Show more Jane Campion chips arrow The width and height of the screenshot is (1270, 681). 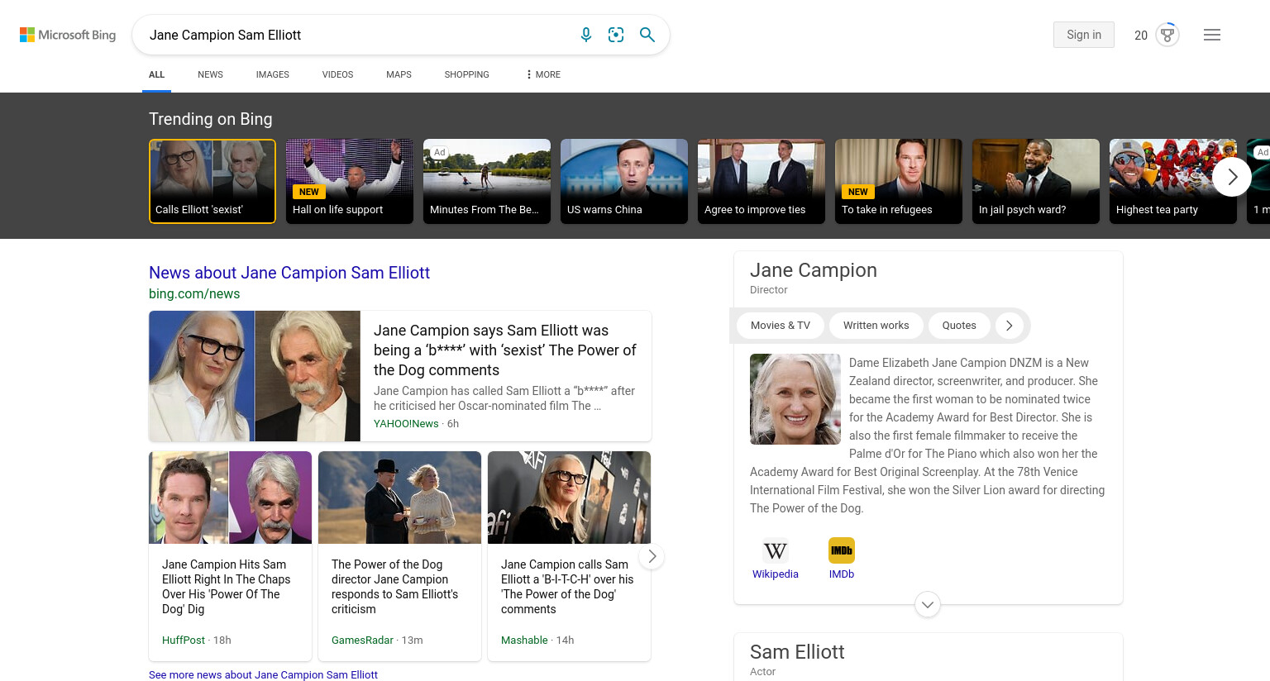[1009, 326]
